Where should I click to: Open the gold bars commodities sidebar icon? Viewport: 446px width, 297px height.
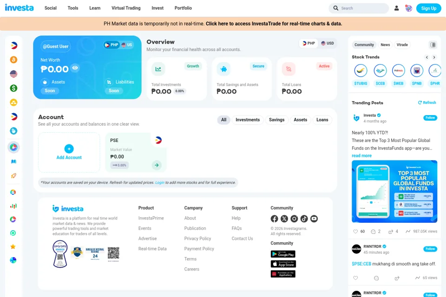13,102
